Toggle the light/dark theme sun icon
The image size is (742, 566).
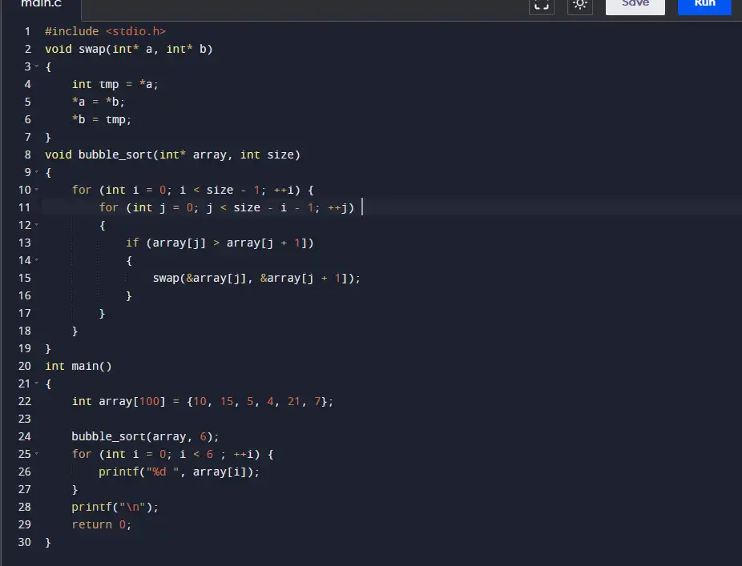[579, 5]
